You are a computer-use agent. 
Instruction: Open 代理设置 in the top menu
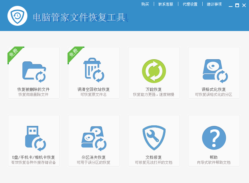(190, 4)
